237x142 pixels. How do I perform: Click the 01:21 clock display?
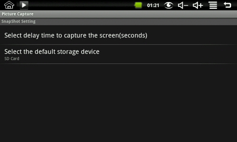153,6
